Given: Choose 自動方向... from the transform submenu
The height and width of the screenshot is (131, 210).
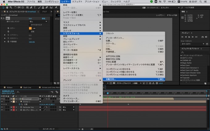Looking at the screenshot, I should [x=111, y=79].
